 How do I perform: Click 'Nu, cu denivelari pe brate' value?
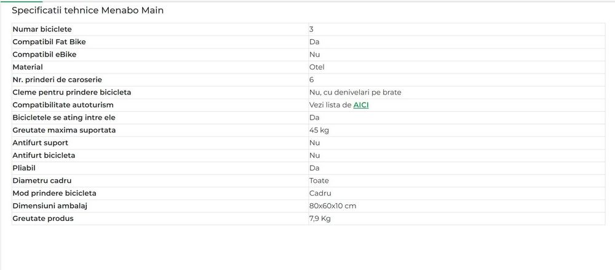coord(355,92)
